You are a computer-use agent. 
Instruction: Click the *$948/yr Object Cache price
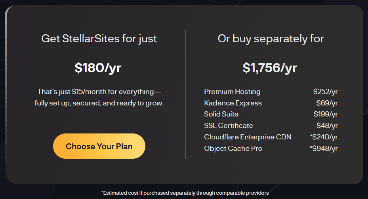[324, 148]
